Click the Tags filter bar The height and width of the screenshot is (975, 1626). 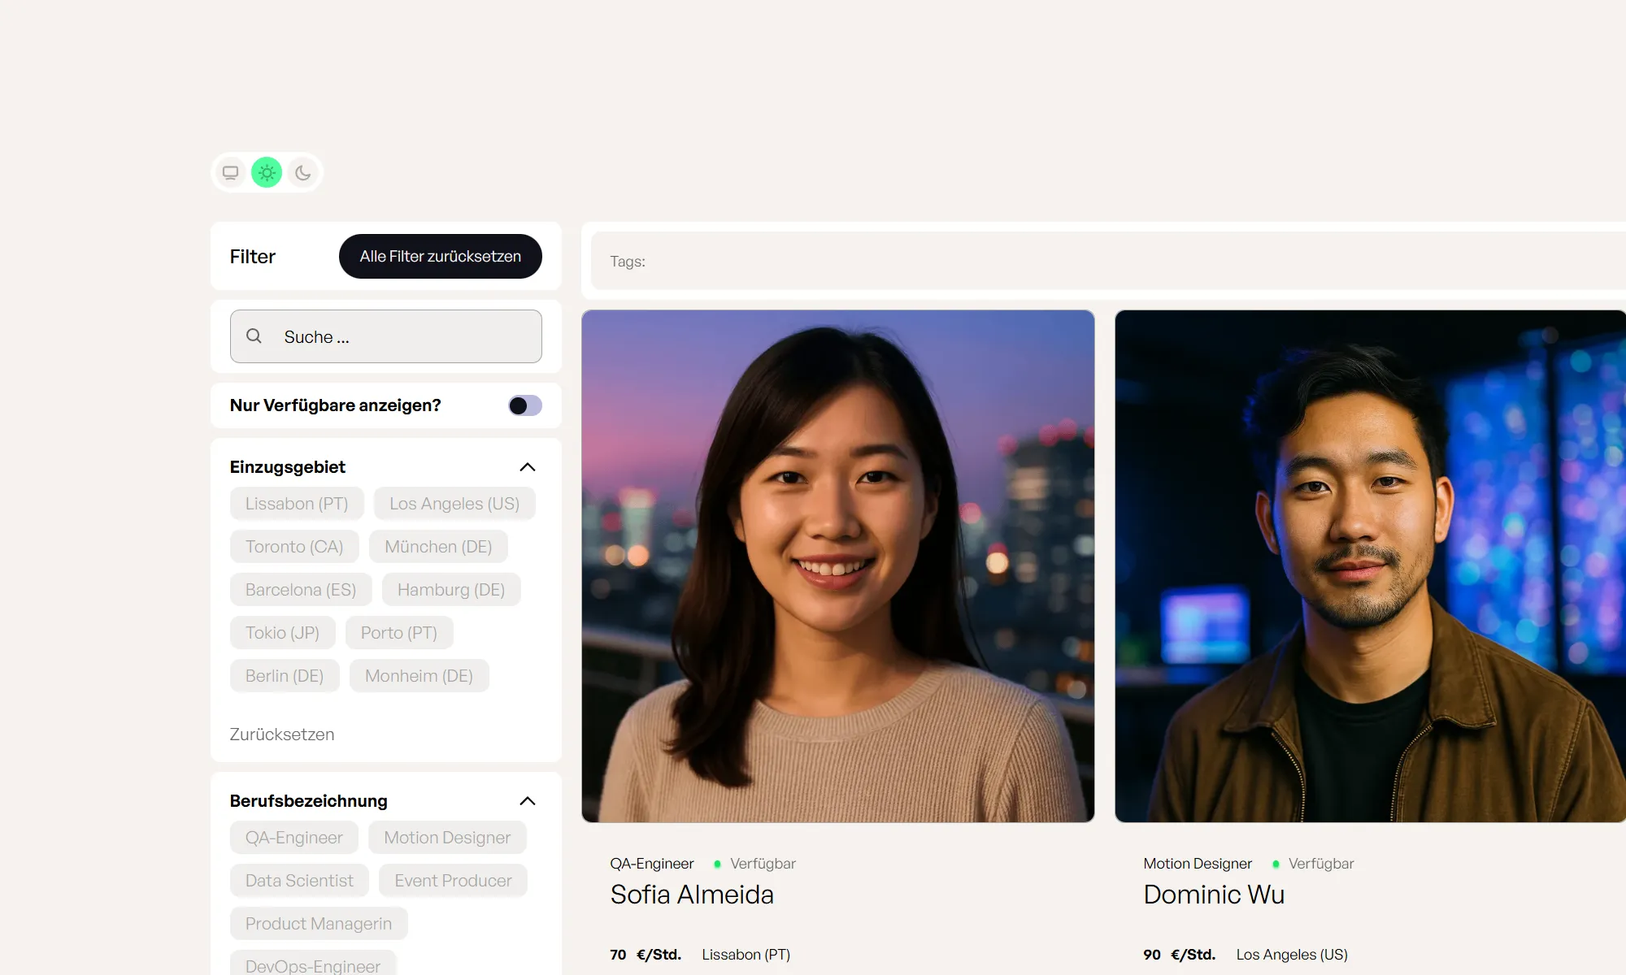tap(1106, 261)
